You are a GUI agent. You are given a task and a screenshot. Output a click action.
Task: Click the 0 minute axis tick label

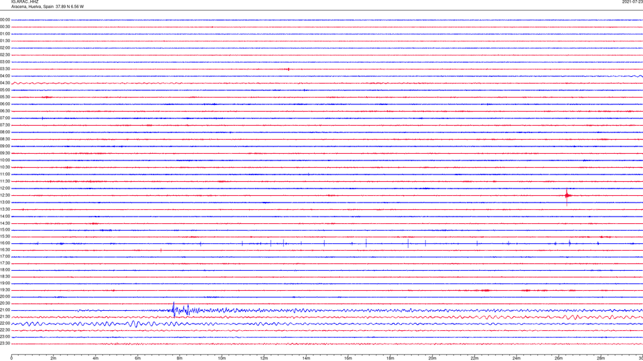point(11,358)
